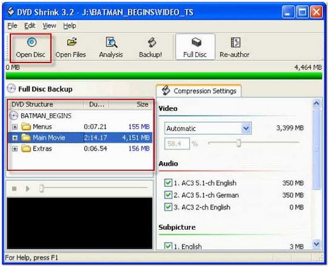Click the play button in the preview player
The width and height of the screenshot is (329, 267).
point(27,189)
